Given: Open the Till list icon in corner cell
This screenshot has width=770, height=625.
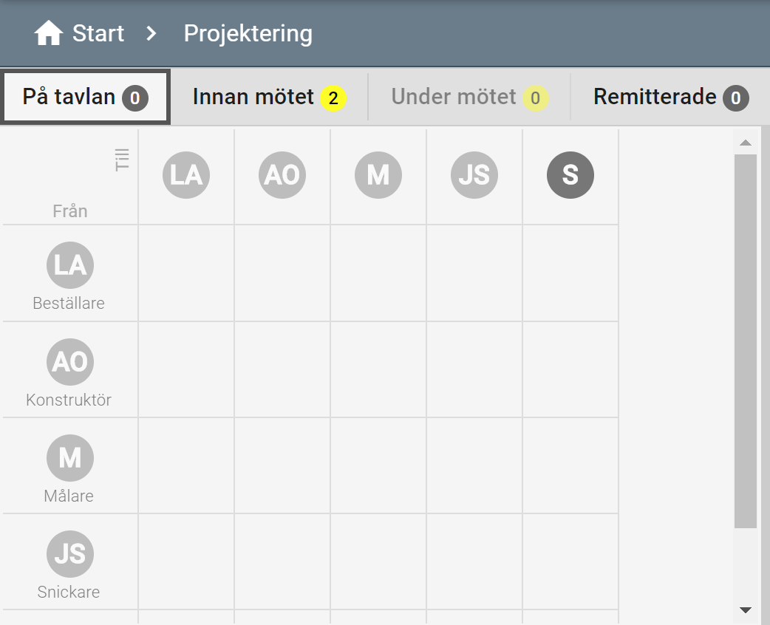Looking at the screenshot, I should 122,160.
